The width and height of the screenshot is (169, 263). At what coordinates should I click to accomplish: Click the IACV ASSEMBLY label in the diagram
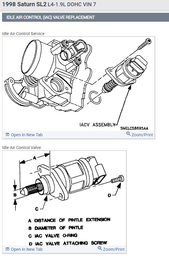pyautogui.click(x=97, y=125)
